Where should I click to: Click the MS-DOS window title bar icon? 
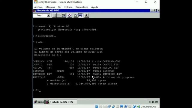click(x=34, y=11)
